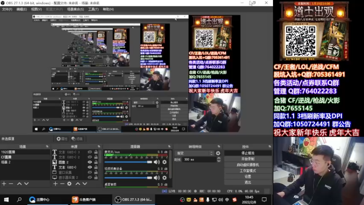364x205 pixels.
Task: Click the source properties gear button
Action: pyautogui.click(x=62, y=139)
